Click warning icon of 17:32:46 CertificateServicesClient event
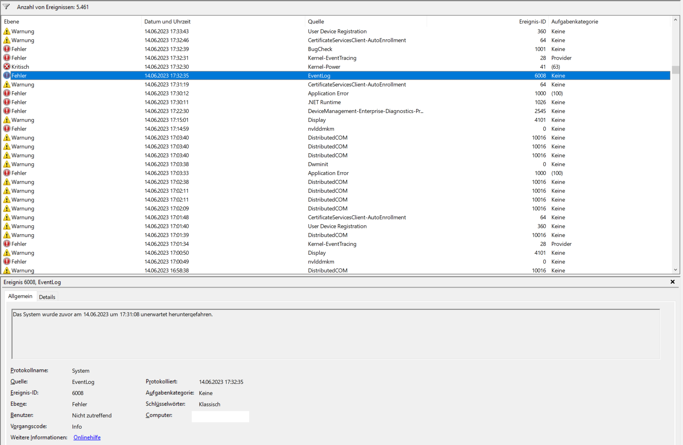683x445 pixels. point(7,40)
